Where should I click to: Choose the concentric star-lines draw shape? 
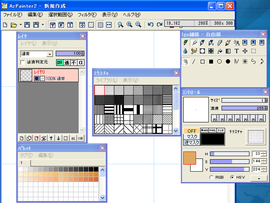(245, 61)
